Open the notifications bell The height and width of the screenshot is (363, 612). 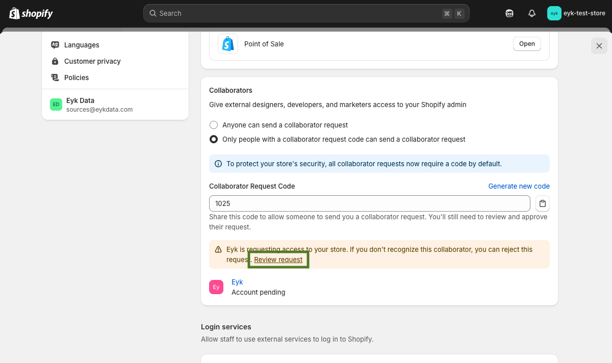[x=532, y=13]
